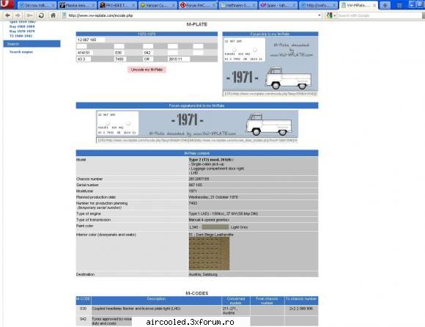Click the L345 Light Grey paint swatch

215,227
